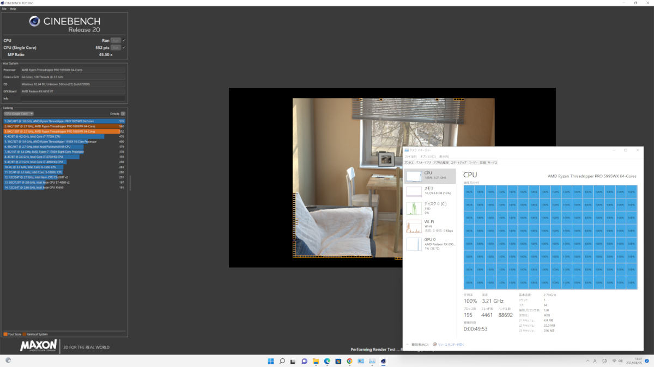Open Microsoft Store from taskbar
Image resolution: width=654 pixels, height=367 pixels.
[338, 361]
